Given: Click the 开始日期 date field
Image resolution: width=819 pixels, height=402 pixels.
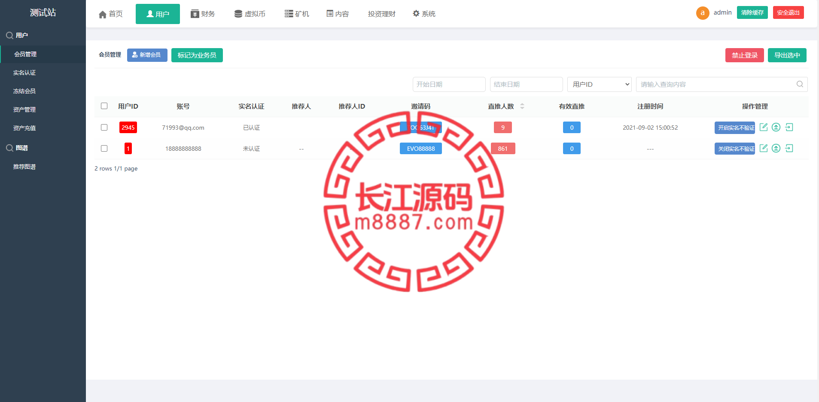Looking at the screenshot, I should (449, 84).
